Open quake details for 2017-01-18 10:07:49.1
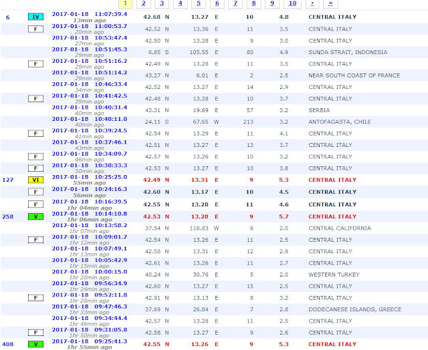The width and height of the screenshot is (428, 350). 90,248
